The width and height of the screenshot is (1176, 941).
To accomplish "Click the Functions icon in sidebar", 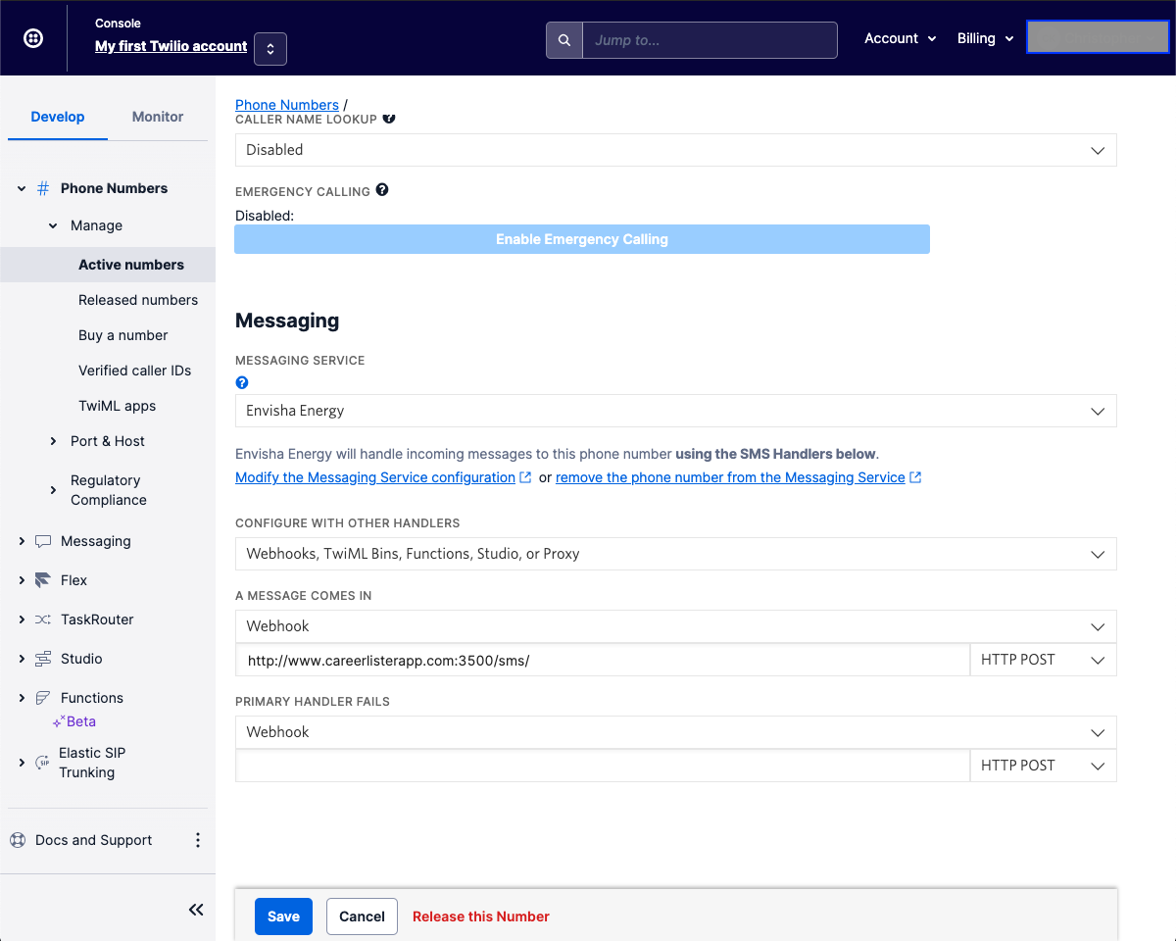I will pos(43,698).
